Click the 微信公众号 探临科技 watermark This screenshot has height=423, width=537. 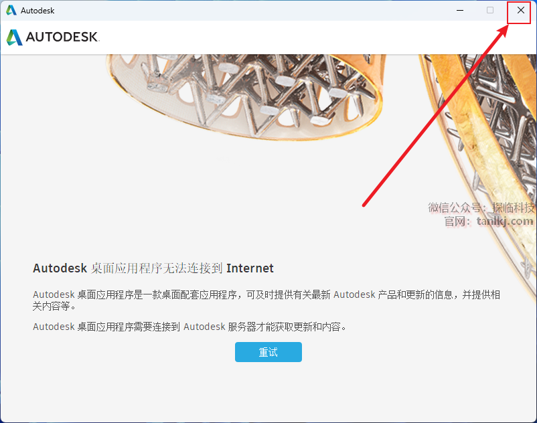coord(481,207)
